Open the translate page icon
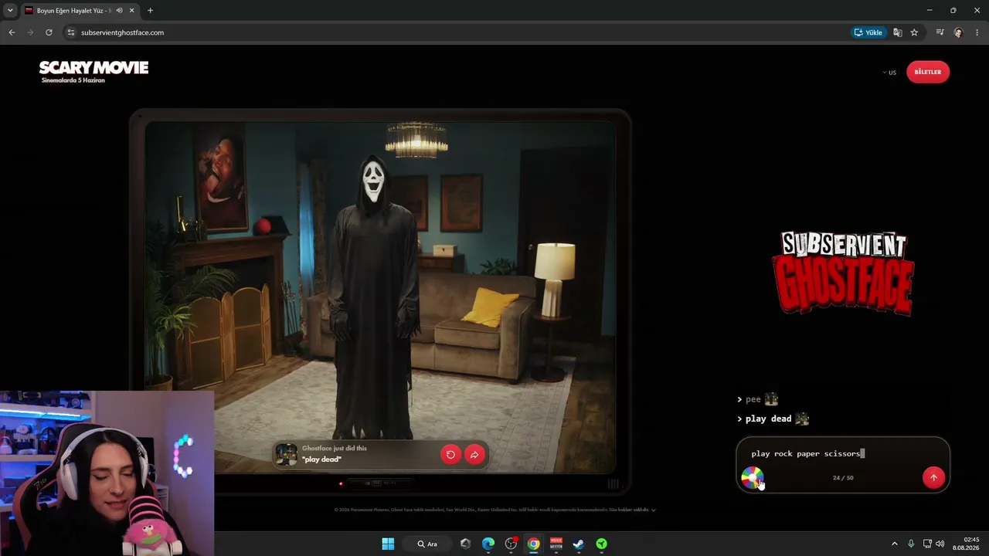 click(898, 32)
